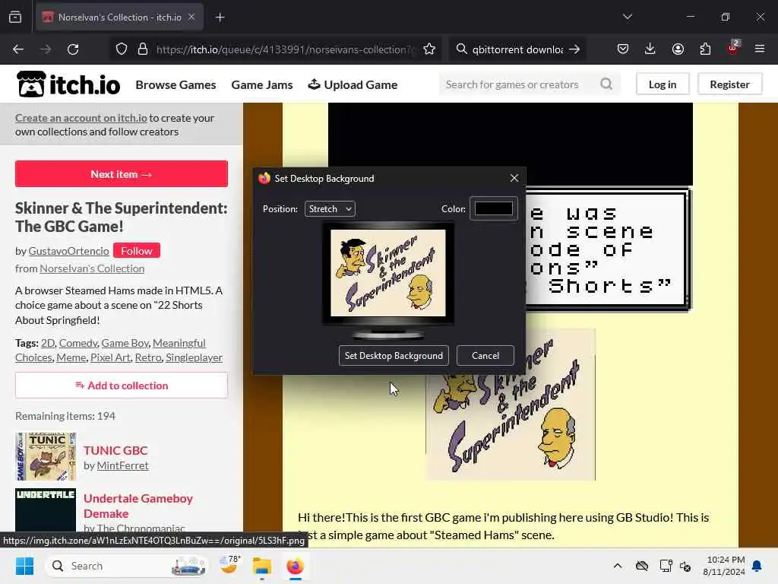Close the Set Desktop Background dialog
Viewport: 778px width, 584px height.
[514, 178]
